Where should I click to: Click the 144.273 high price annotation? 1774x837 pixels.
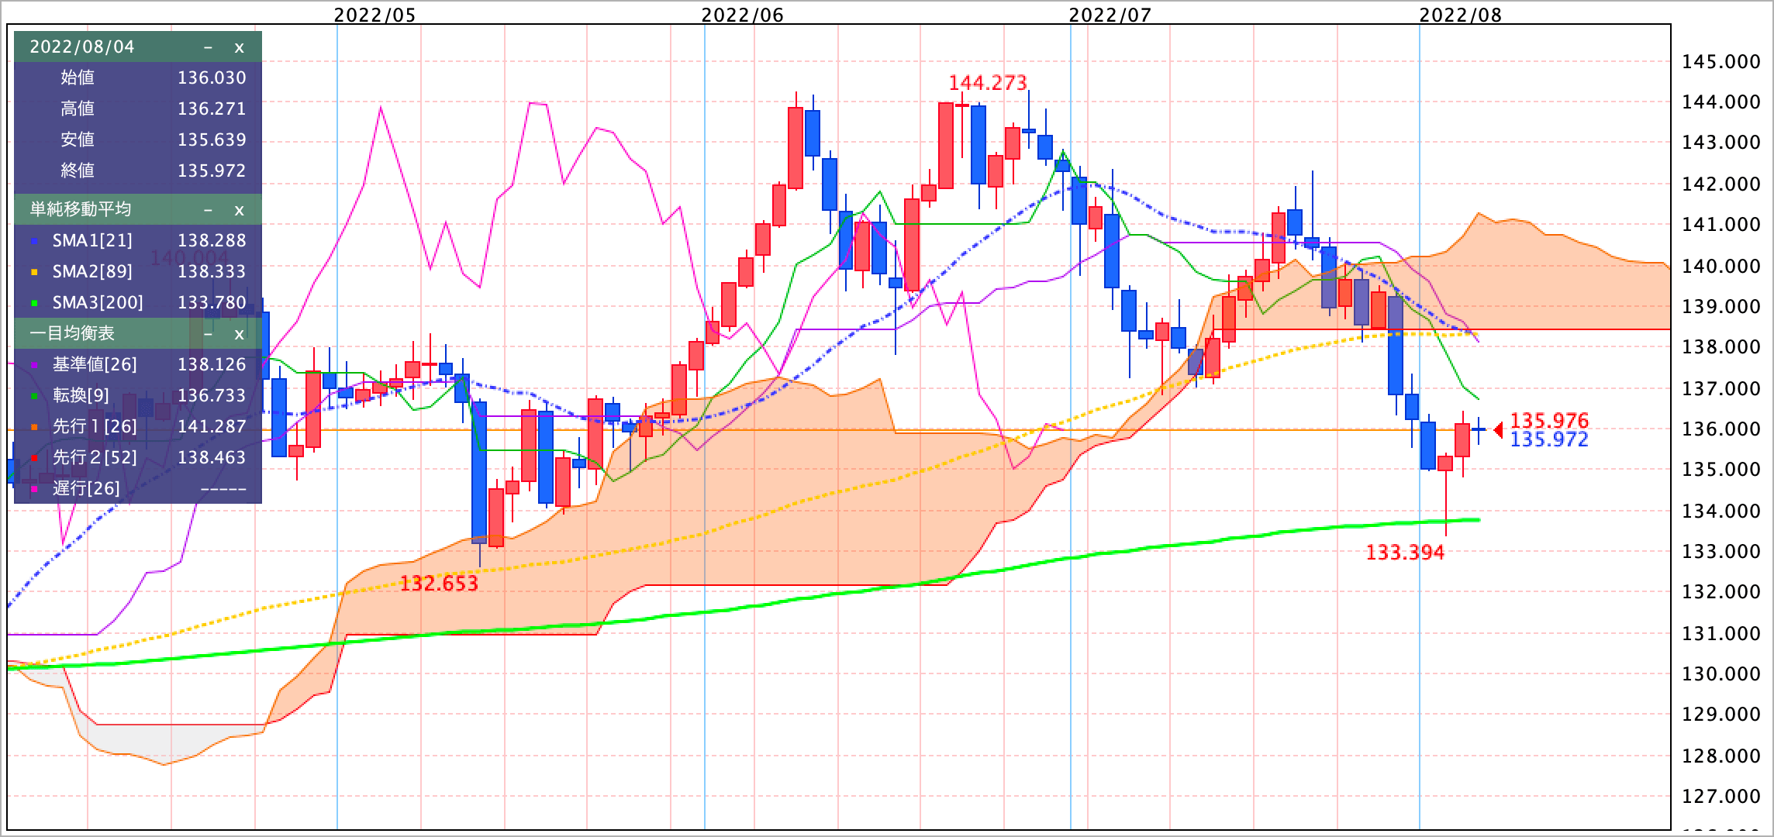pos(988,82)
